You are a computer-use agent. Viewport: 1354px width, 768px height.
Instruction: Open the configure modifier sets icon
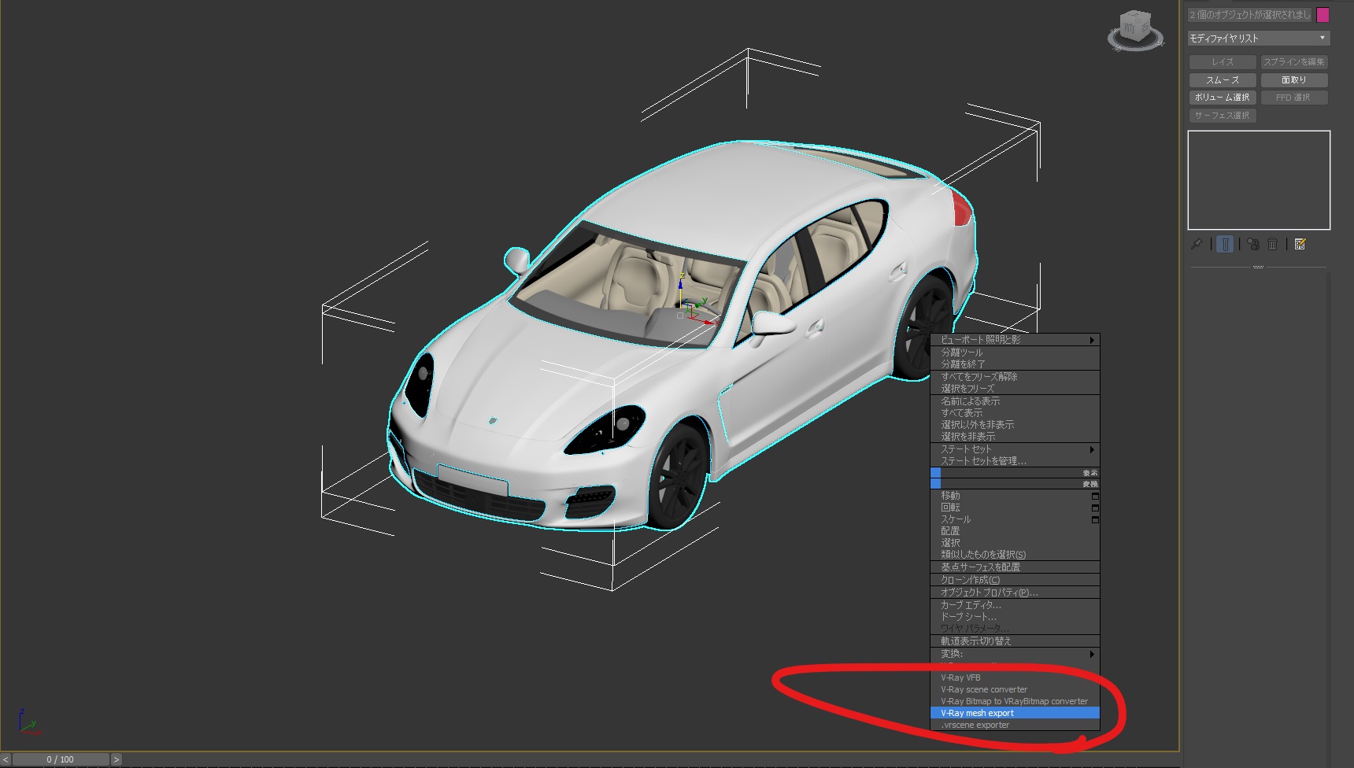(x=1300, y=245)
